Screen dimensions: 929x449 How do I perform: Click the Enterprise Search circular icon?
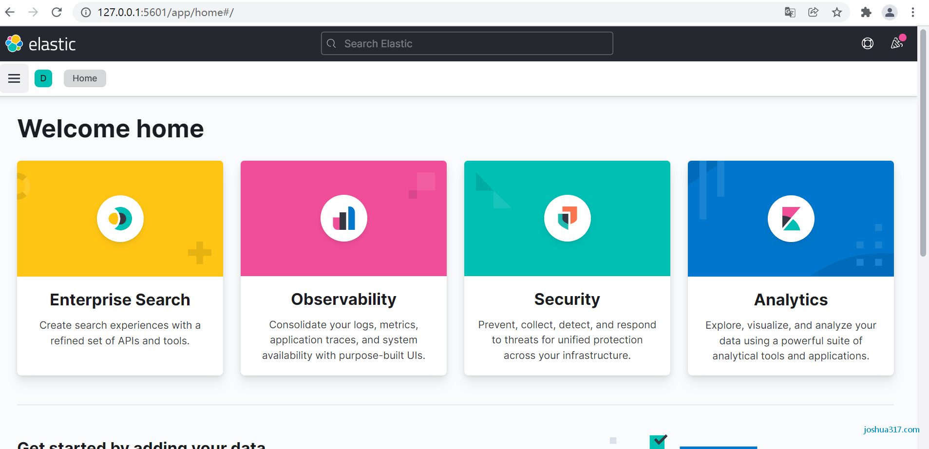pos(120,219)
